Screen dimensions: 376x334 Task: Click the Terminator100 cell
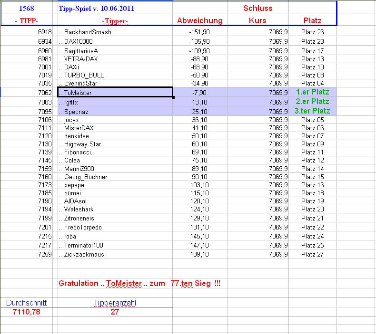[115, 245]
